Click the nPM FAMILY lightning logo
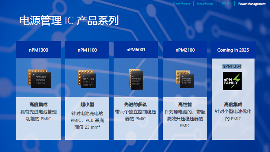The image size is (270, 152). (233, 81)
